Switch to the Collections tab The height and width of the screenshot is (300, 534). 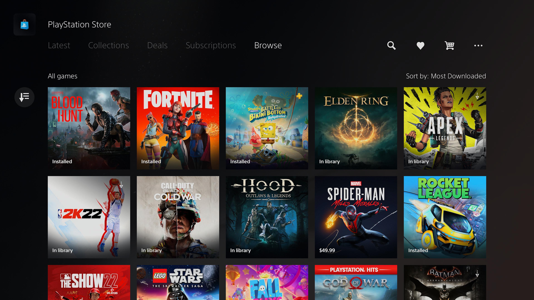coord(108,45)
